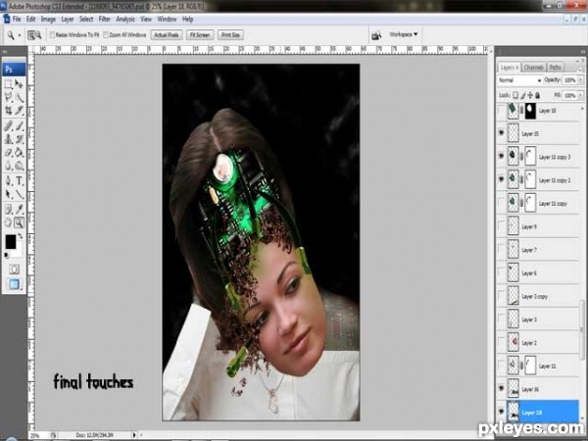Select the History Brush tool

point(20,139)
